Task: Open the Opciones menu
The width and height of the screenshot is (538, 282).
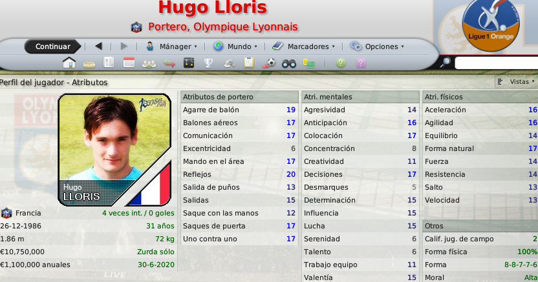Action: coord(377,46)
